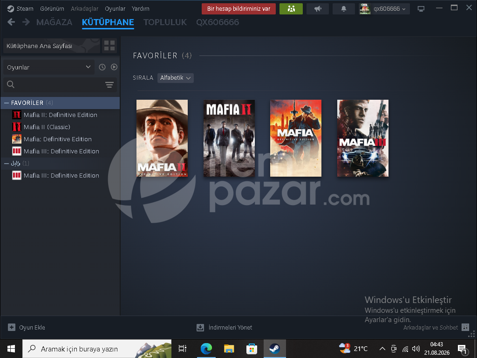Collapse the FAVORİLER category in sidebar
477x358 pixels.
coord(7,103)
